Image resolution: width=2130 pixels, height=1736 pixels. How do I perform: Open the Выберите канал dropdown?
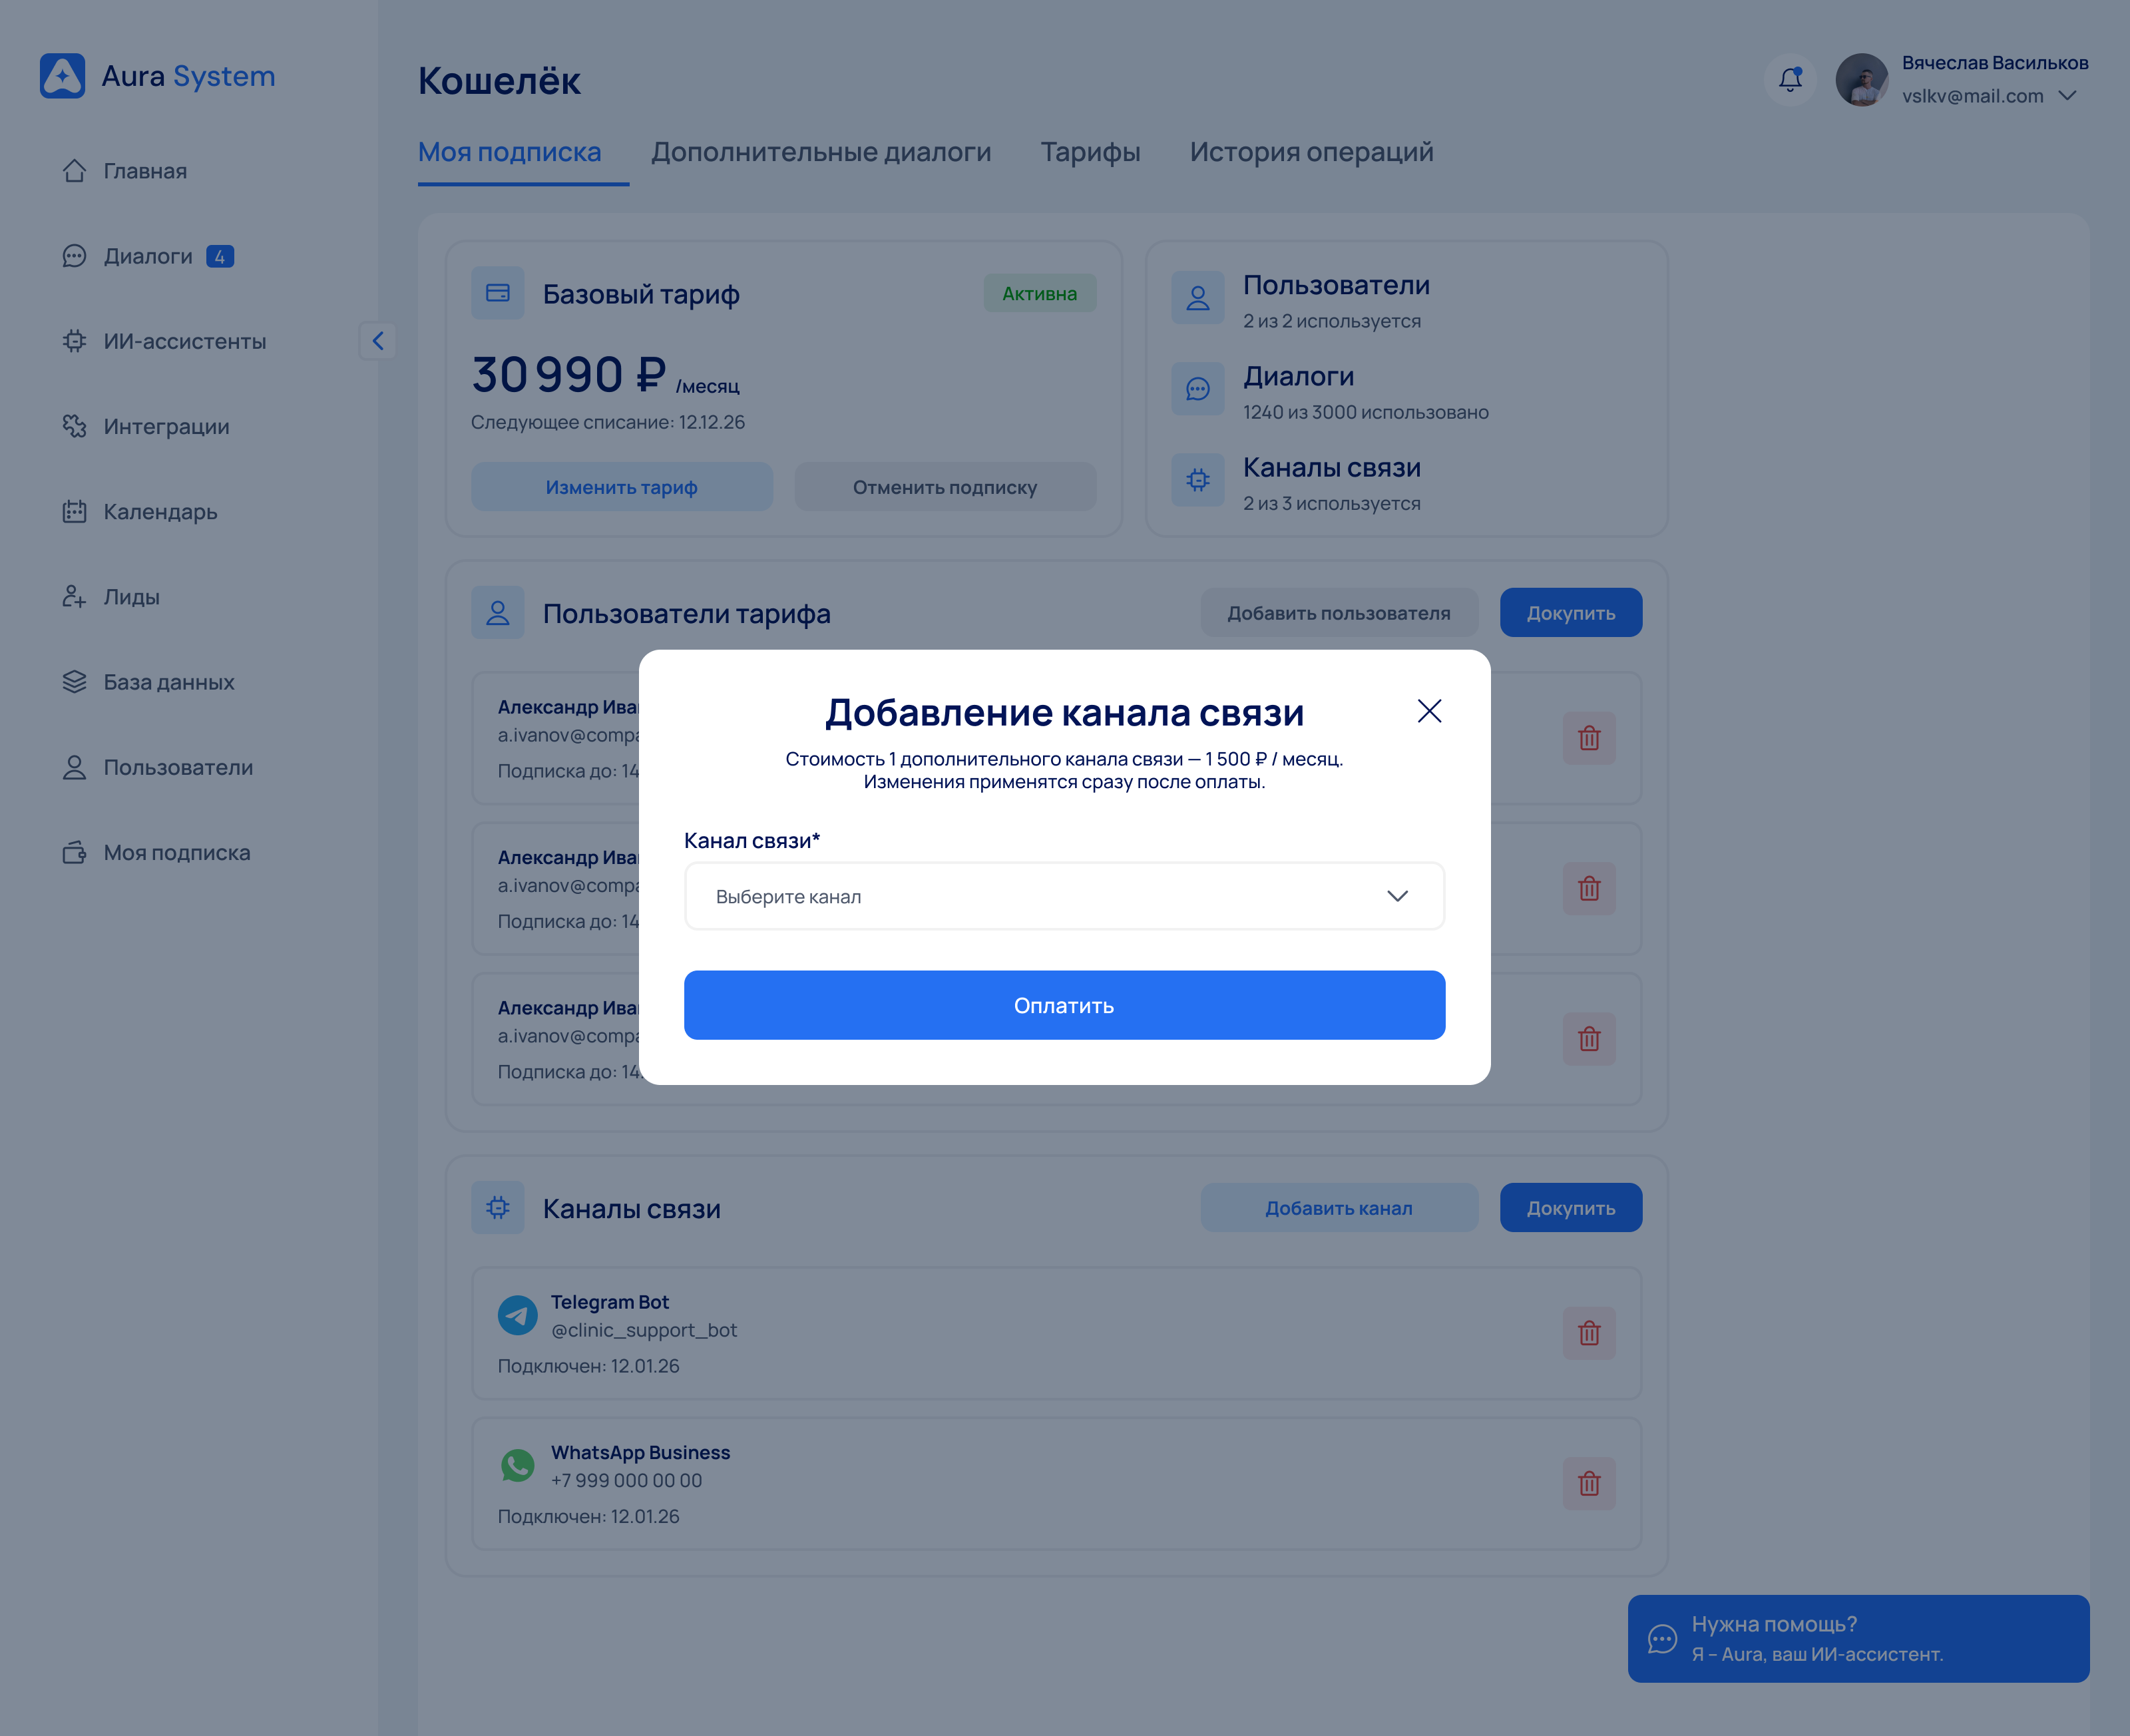point(1064,896)
